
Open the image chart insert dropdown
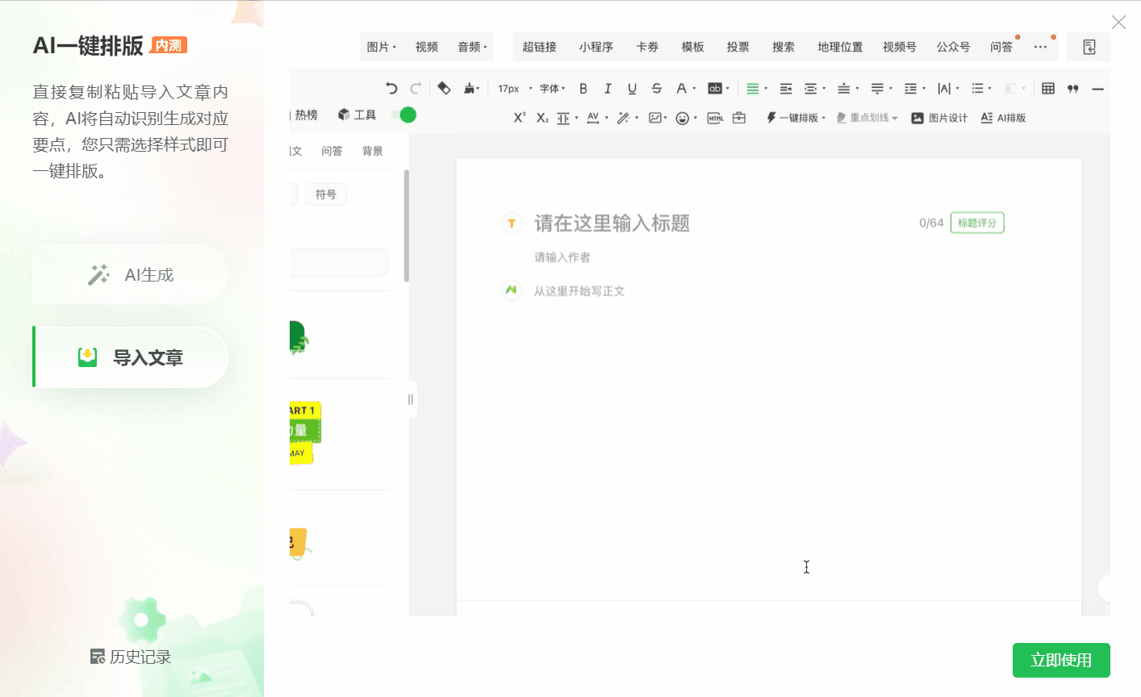(658, 118)
